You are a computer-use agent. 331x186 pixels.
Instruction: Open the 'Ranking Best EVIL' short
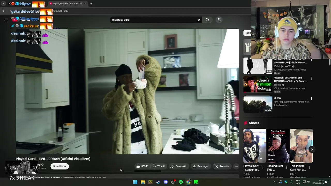[x=278, y=146]
